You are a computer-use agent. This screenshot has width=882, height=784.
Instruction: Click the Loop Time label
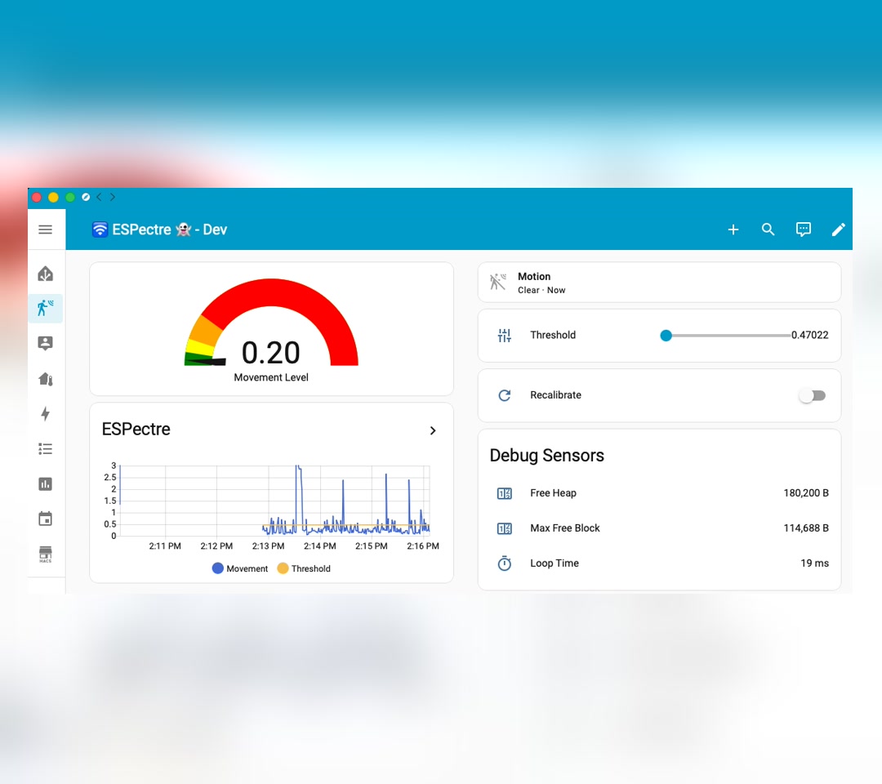tap(554, 563)
